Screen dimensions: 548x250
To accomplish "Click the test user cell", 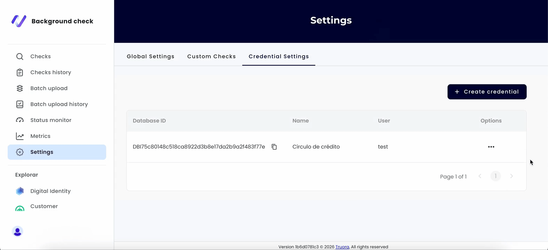I will (383, 147).
